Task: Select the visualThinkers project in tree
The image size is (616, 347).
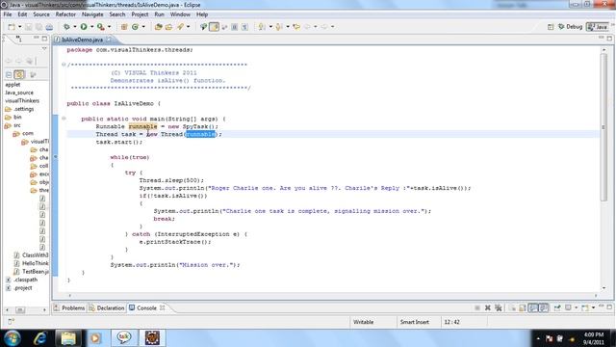Action: 22,100
